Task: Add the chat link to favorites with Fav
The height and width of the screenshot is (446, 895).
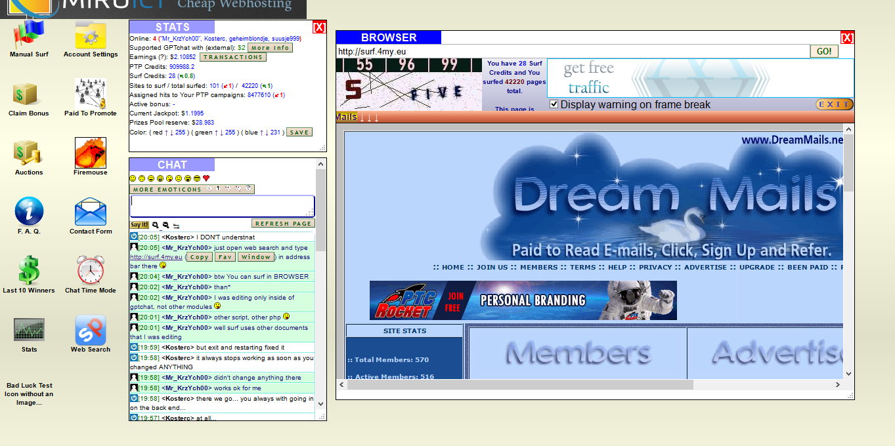Action: tap(225, 257)
